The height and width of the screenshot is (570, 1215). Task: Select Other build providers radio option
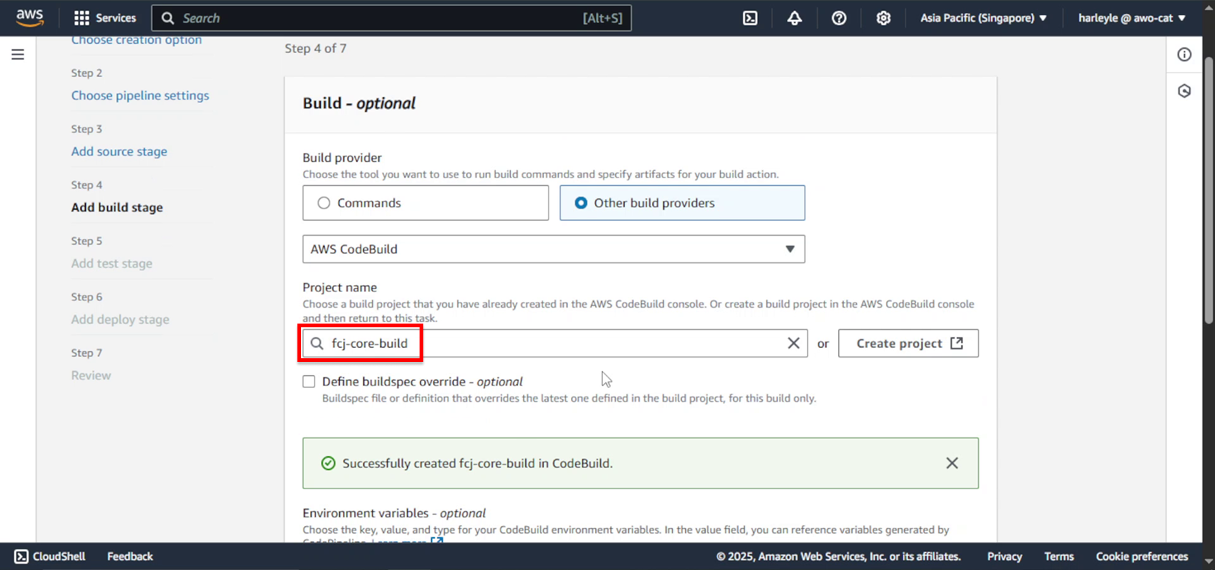[x=682, y=203]
